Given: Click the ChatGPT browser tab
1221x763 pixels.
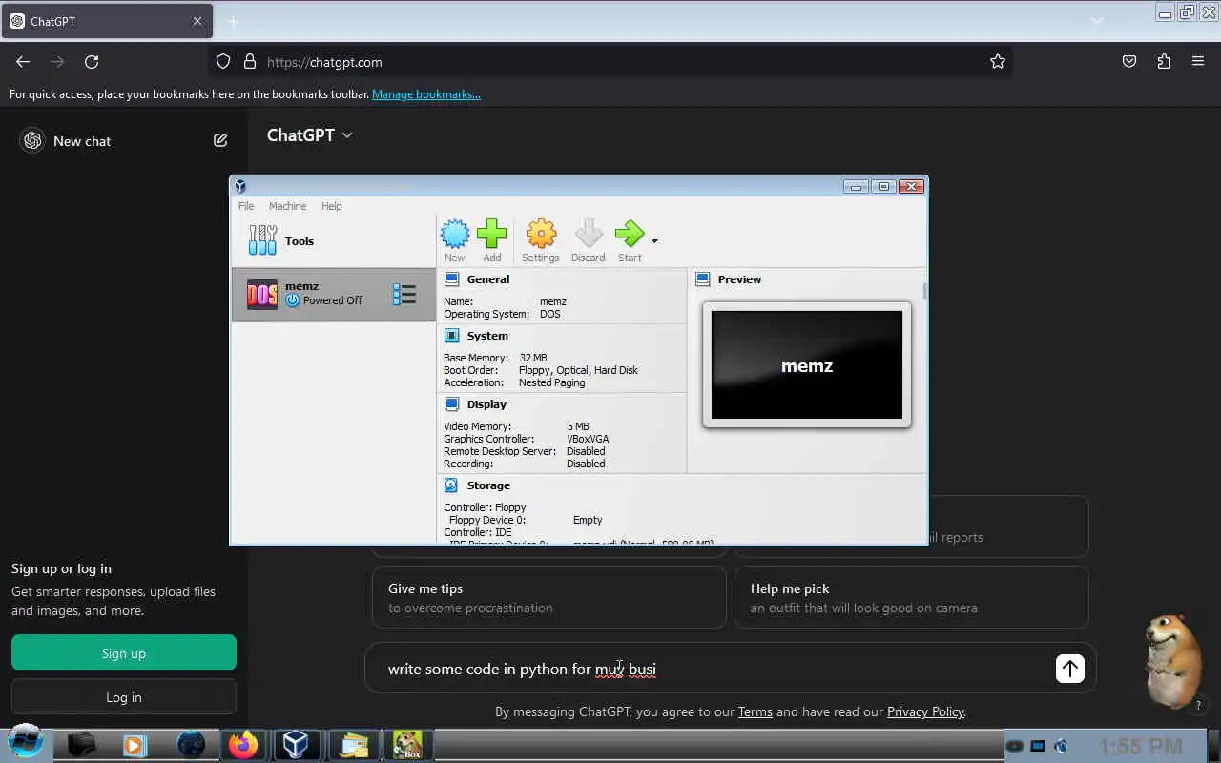Looking at the screenshot, I should point(107,21).
